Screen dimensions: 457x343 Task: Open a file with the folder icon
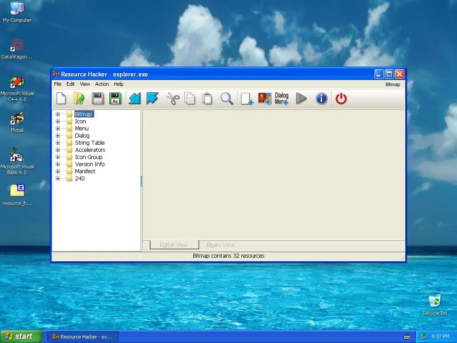79,98
